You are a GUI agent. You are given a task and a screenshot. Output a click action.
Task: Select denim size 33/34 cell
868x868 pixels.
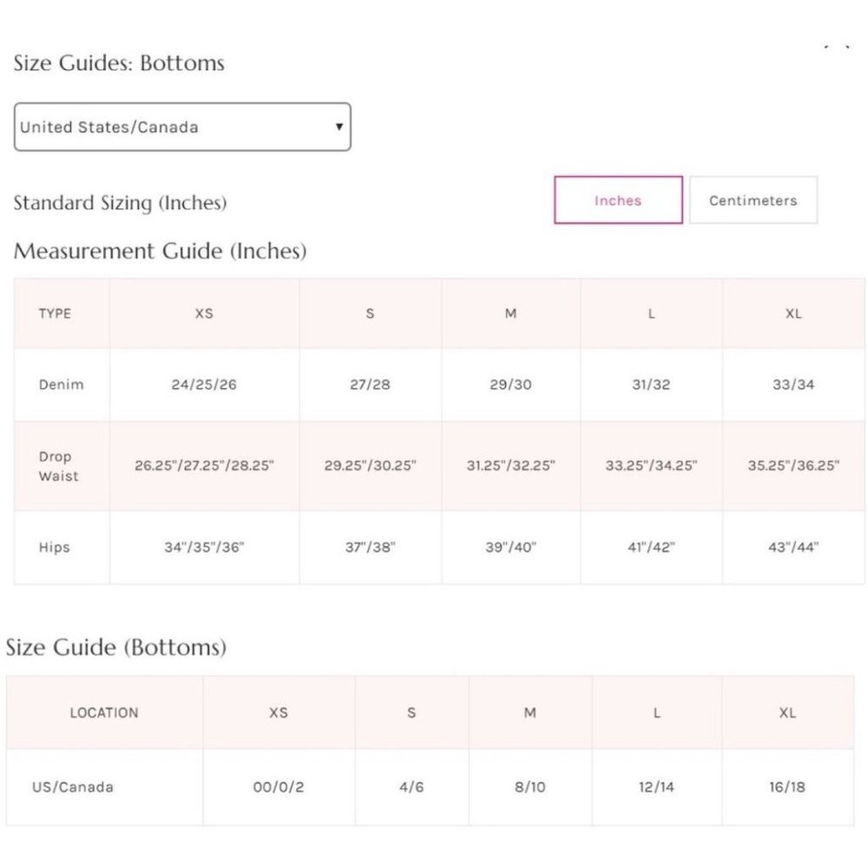point(793,385)
